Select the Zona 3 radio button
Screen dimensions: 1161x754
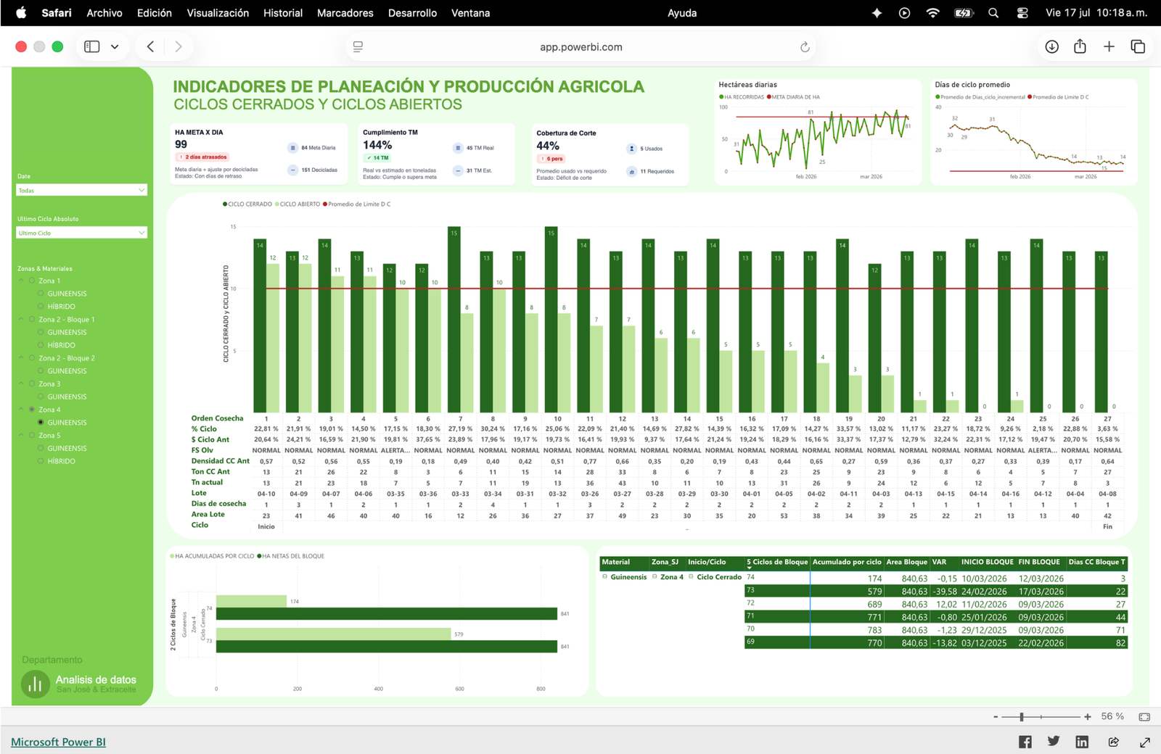click(x=32, y=384)
